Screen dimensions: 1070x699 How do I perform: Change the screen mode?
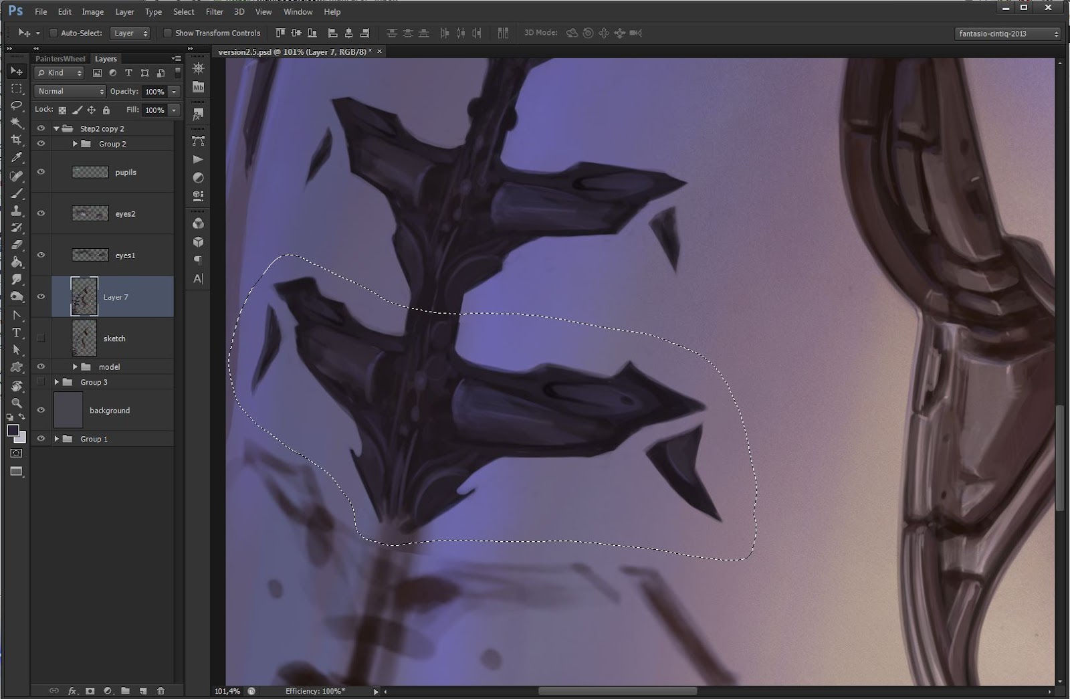(17, 472)
